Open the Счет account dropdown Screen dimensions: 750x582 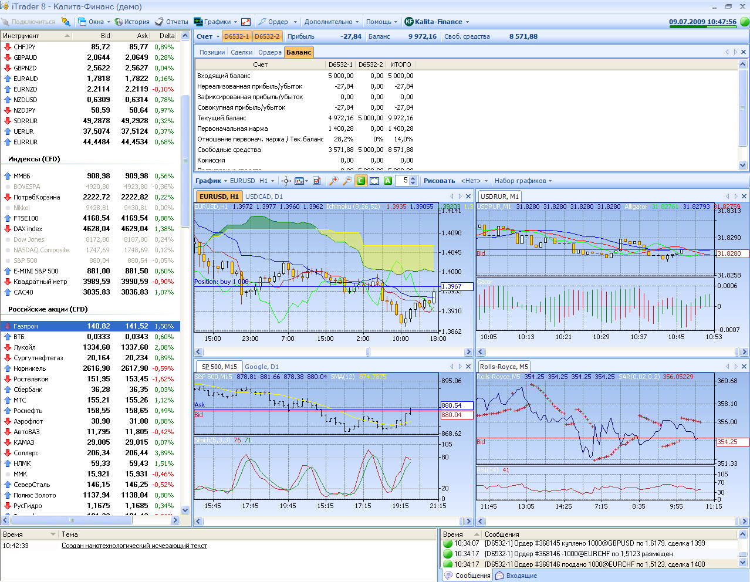click(x=208, y=36)
